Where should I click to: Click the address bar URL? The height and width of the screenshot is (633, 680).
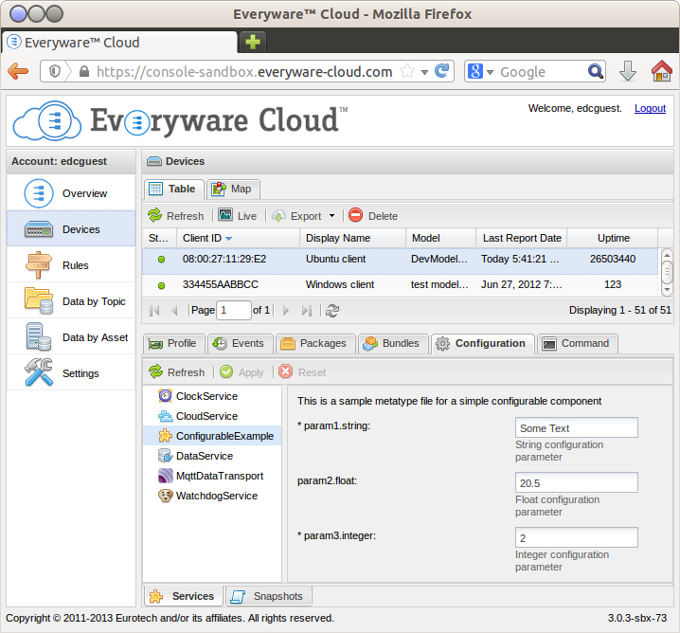(x=244, y=72)
